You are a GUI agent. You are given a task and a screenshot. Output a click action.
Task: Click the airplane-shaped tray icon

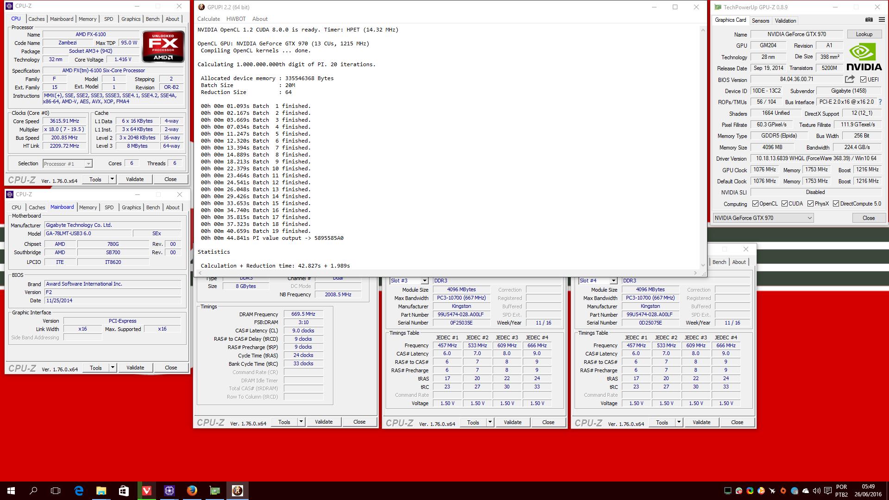(x=772, y=491)
